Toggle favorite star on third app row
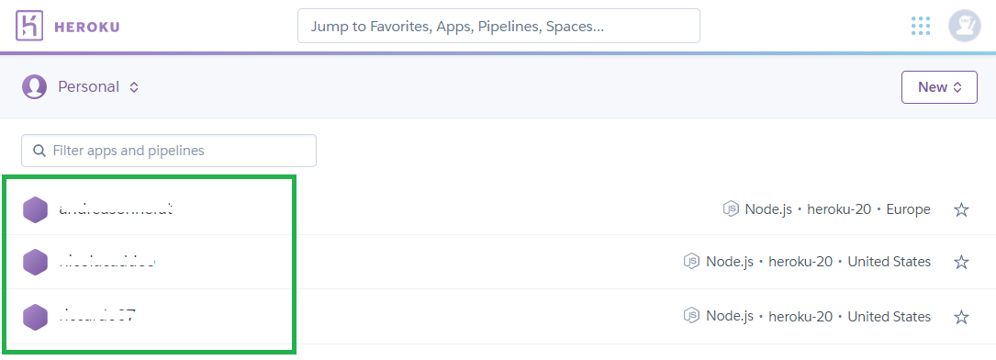996x360 pixels. [x=962, y=317]
